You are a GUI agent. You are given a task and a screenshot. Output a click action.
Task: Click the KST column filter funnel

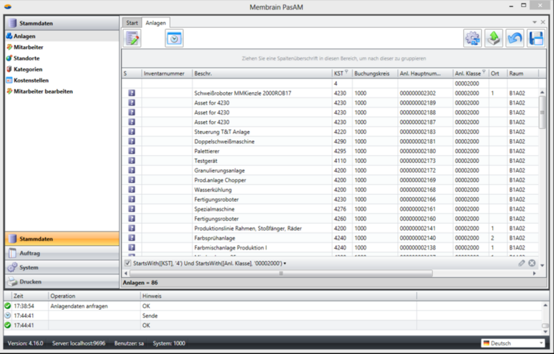click(x=347, y=73)
